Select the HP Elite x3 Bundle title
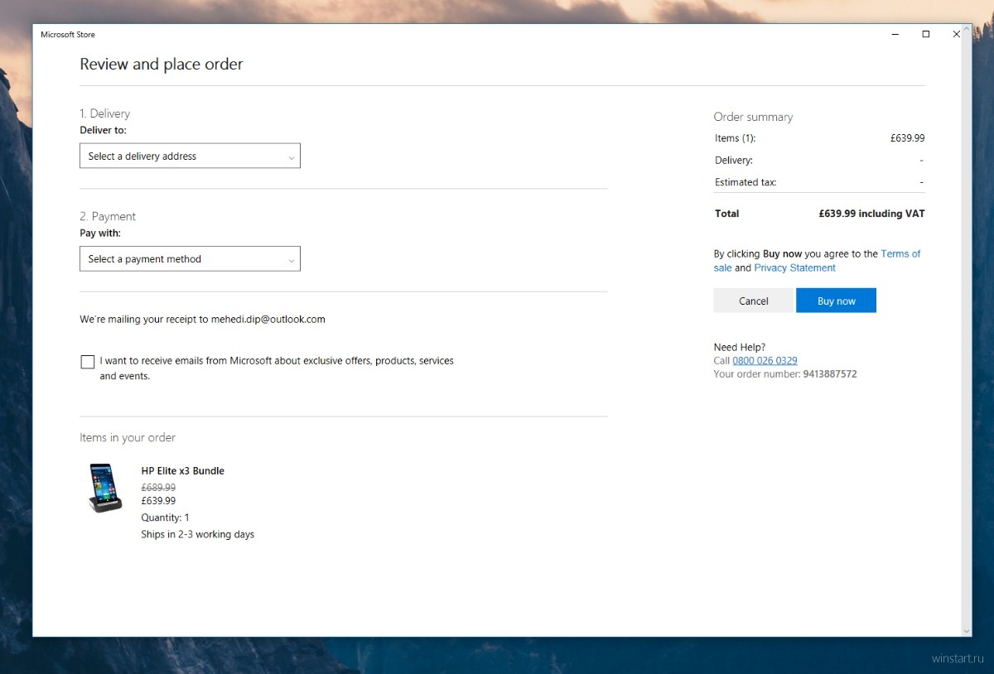Viewport: 994px width, 674px height. click(x=183, y=470)
